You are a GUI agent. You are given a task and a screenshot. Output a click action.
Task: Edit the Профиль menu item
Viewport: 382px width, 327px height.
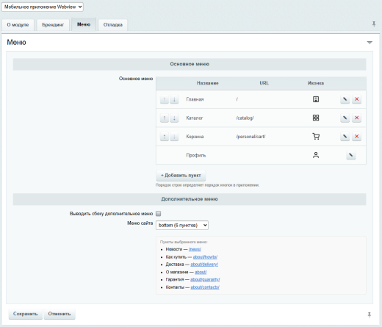[x=350, y=155]
